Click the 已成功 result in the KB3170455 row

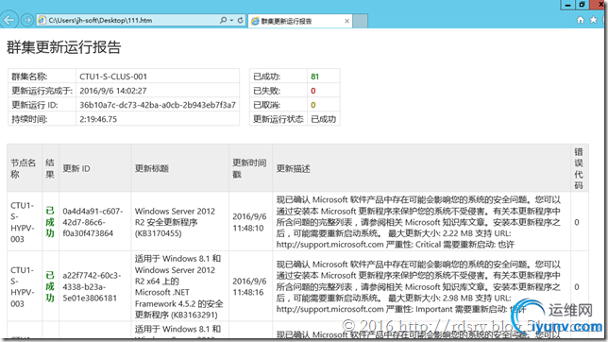point(50,222)
